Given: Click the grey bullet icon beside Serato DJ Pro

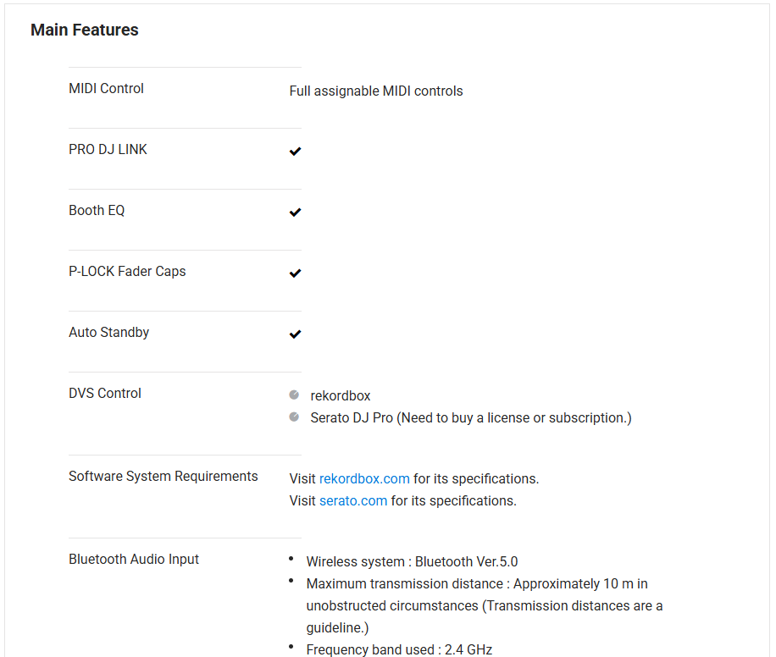Looking at the screenshot, I should click(x=294, y=417).
